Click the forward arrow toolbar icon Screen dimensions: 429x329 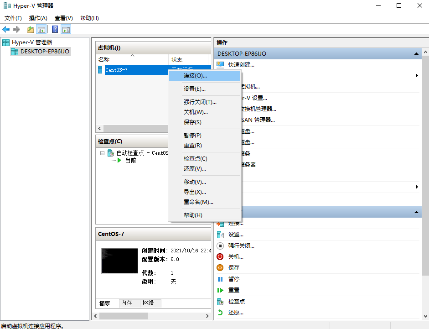(16, 29)
